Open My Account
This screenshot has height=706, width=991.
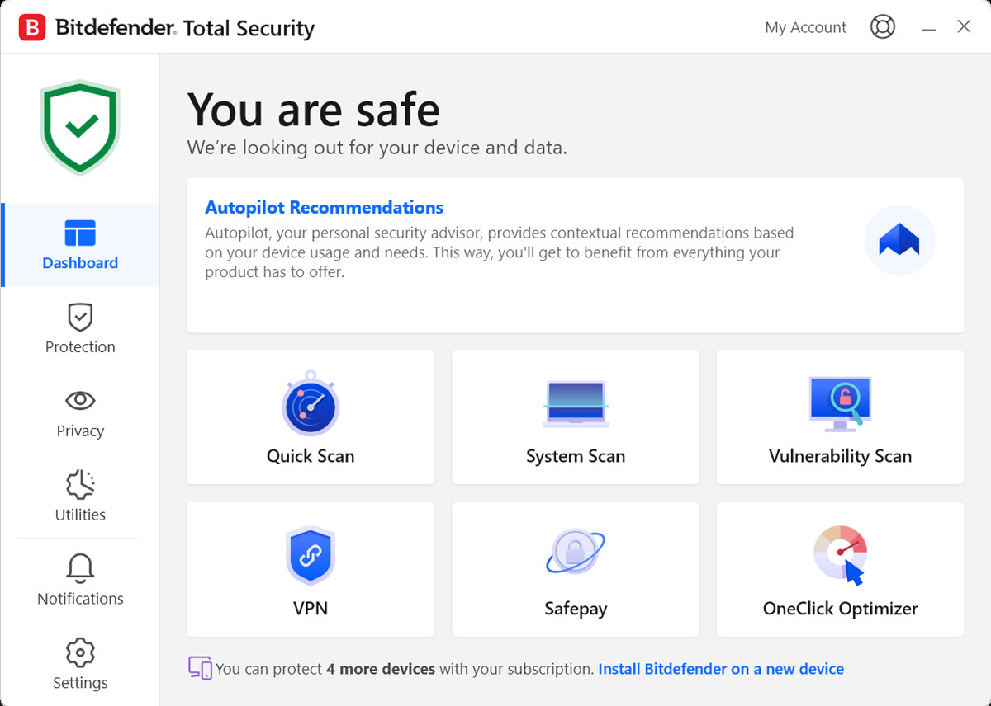tap(805, 27)
